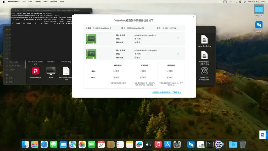Open Control Center in menu bar

click(240, 2)
